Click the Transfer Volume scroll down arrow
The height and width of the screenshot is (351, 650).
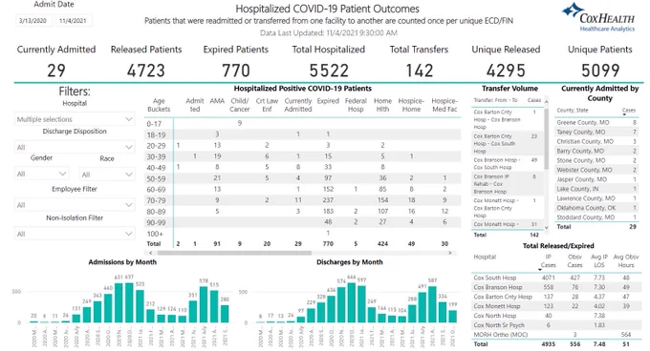pyautogui.click(x=547, y=227)
